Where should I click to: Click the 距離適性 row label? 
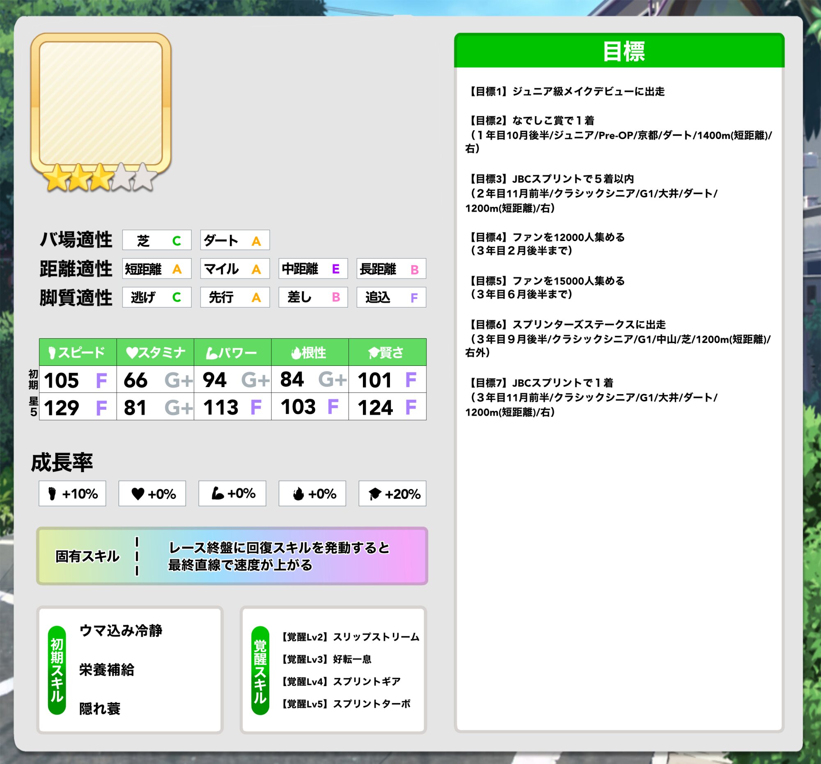[76, 269]
